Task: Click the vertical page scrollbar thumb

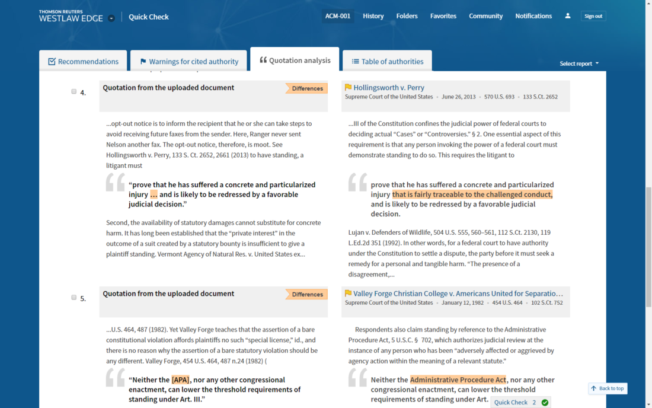Action: point(648,247)
